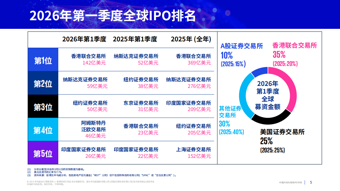The width and height of the screenshot is (340, 191).
Task: Select the 276亿美元 value
Action: point(199,86)
